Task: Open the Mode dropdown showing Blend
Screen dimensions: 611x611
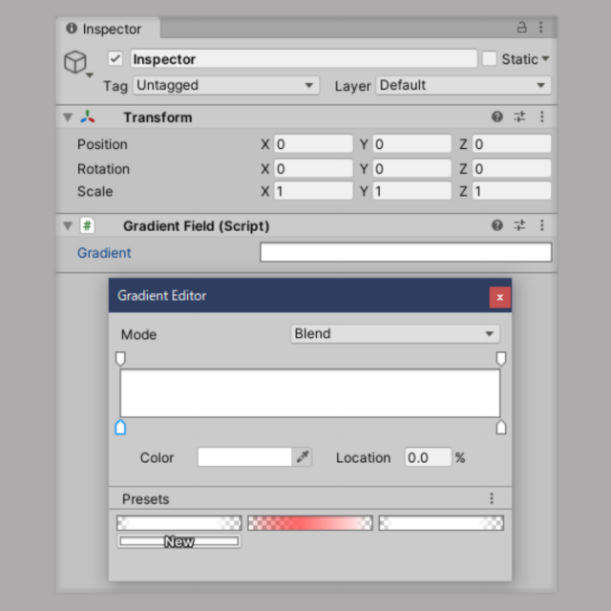Action: tap(395, 334)
